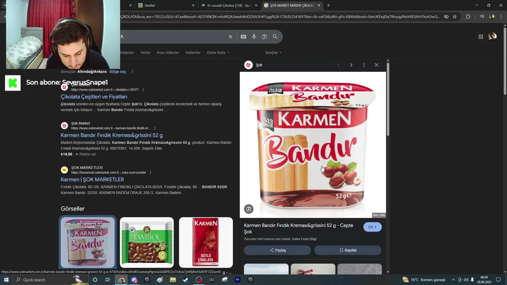Select Karmen Sütlü Çikolata thumbnail
The height and width of the screenshot is (285, 507).
206,242
